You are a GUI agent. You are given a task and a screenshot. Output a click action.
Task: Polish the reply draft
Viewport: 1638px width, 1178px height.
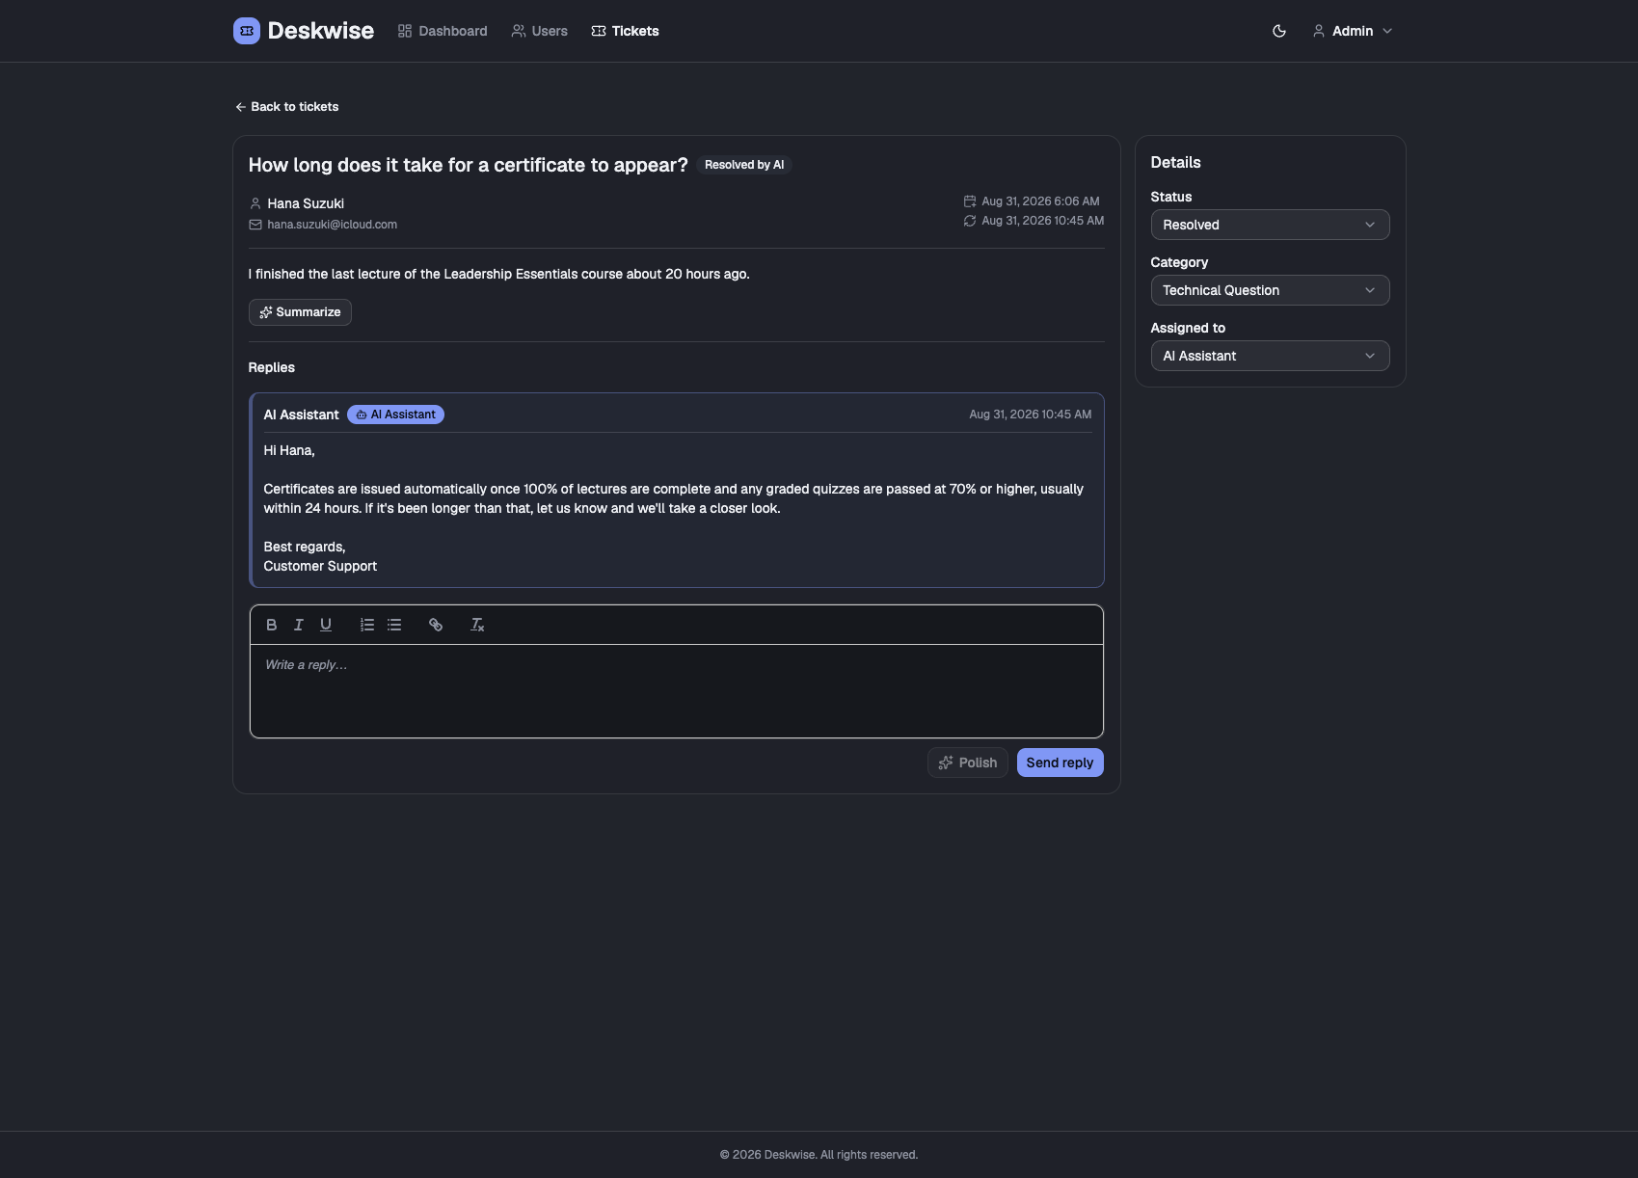click(x=968, y=763)
